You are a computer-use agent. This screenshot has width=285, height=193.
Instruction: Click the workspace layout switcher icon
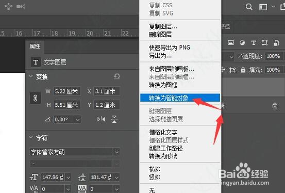pyautogui.click(x=263, y=7)
